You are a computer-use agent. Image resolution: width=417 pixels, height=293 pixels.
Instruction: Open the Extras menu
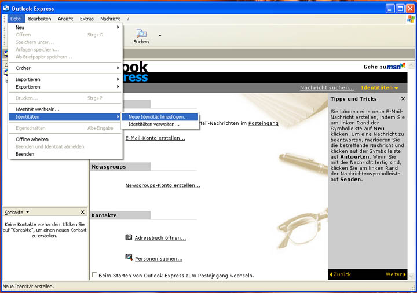click(86, 19)
